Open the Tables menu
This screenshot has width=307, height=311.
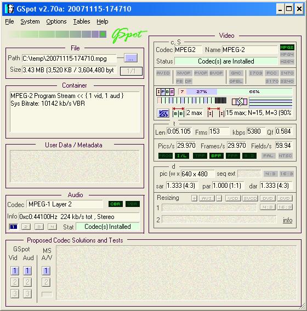pos(82,21)
